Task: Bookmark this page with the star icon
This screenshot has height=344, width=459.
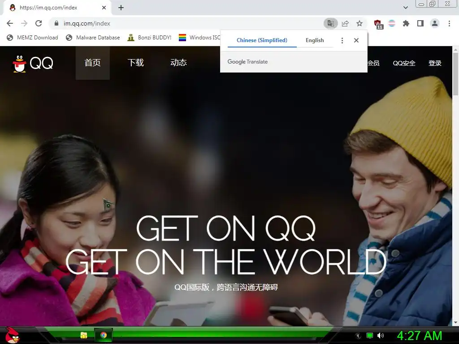Action: [x=359, y=23]
